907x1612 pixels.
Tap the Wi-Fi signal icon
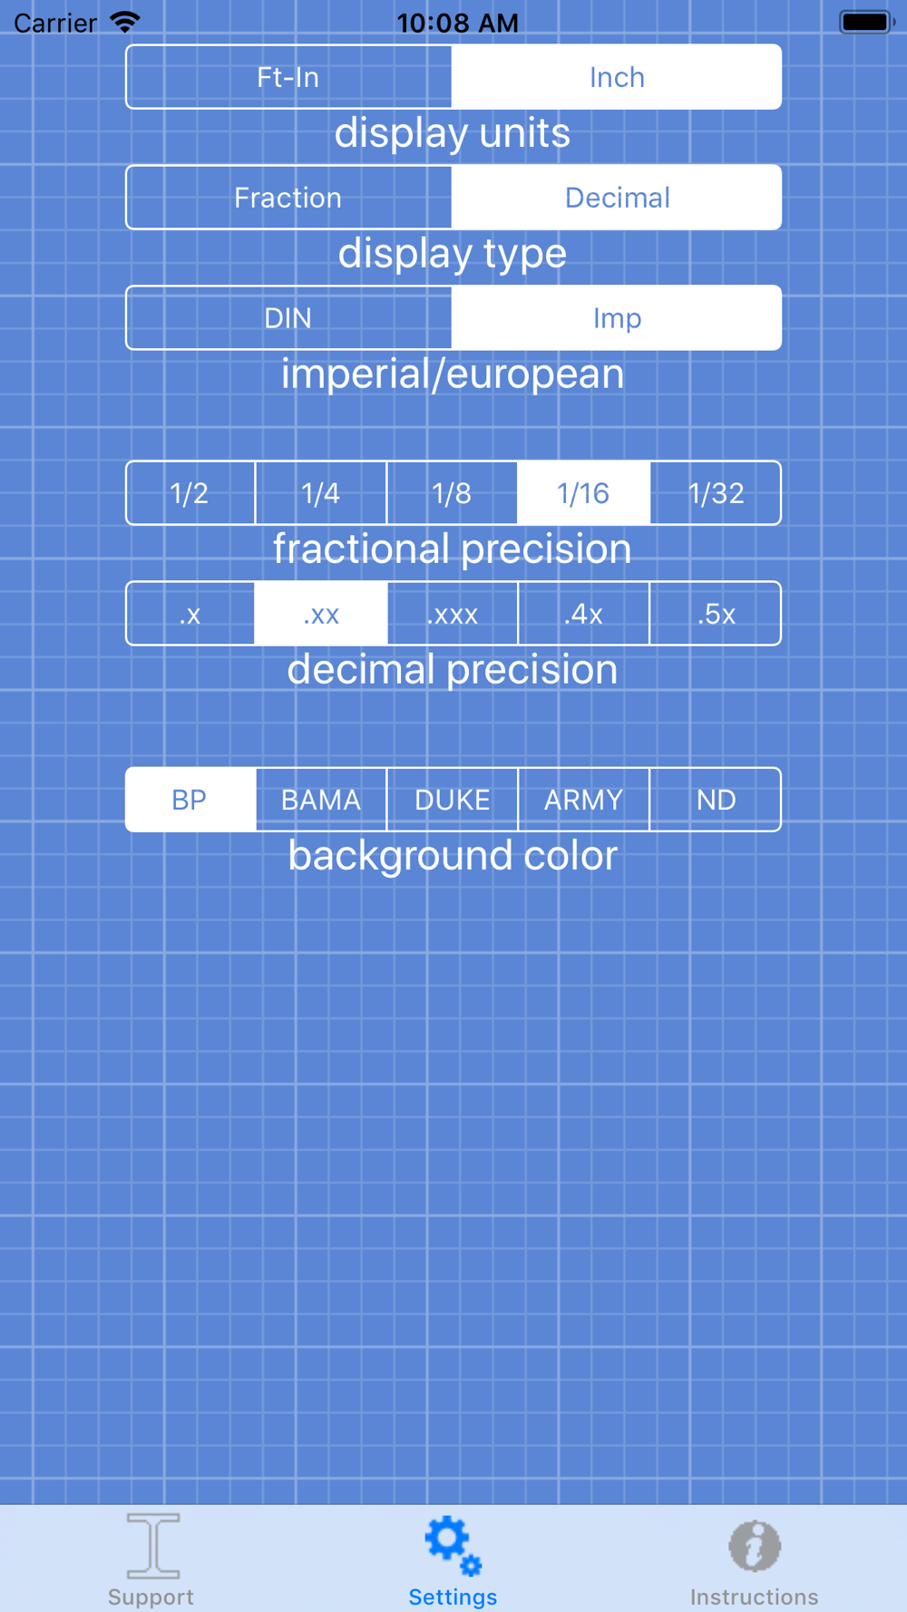pyautogui.click(x=125, y=22)
